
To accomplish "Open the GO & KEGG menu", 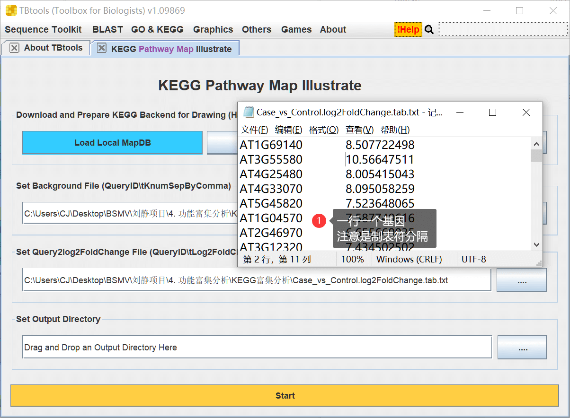I will tap(157, 29).
